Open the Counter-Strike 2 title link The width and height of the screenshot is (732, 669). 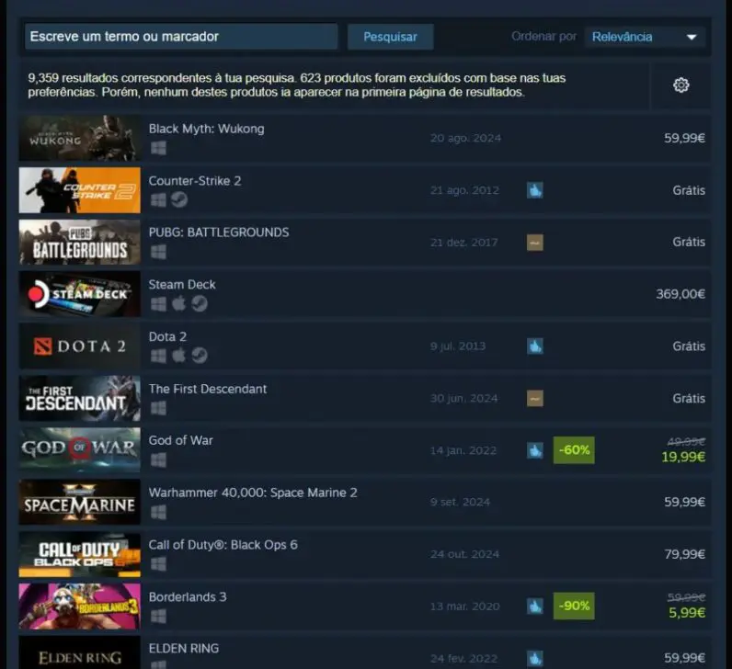195,181
